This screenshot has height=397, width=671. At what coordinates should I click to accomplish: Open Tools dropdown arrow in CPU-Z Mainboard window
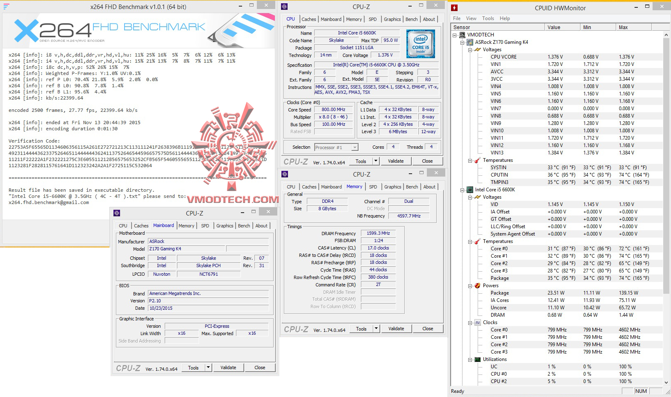[208, 368]
